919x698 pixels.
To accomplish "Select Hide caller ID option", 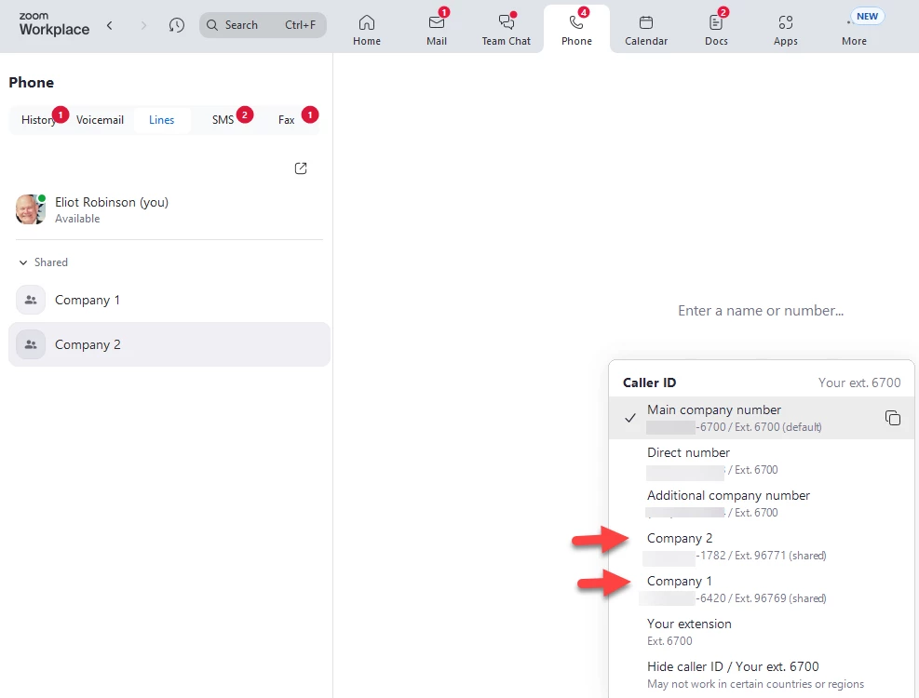I will (762, 675).
